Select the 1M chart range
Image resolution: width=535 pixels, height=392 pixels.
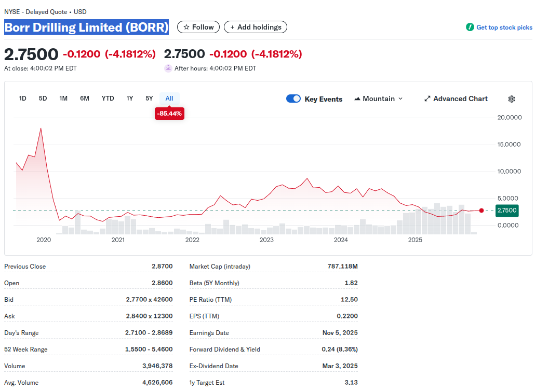click(x=63, y=99)
